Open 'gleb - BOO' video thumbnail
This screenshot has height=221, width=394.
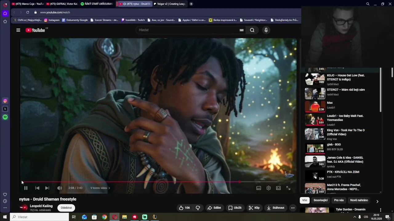pos(315,148)
